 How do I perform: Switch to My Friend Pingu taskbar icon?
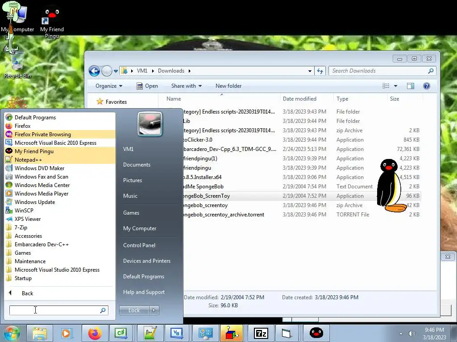point(316,333)
